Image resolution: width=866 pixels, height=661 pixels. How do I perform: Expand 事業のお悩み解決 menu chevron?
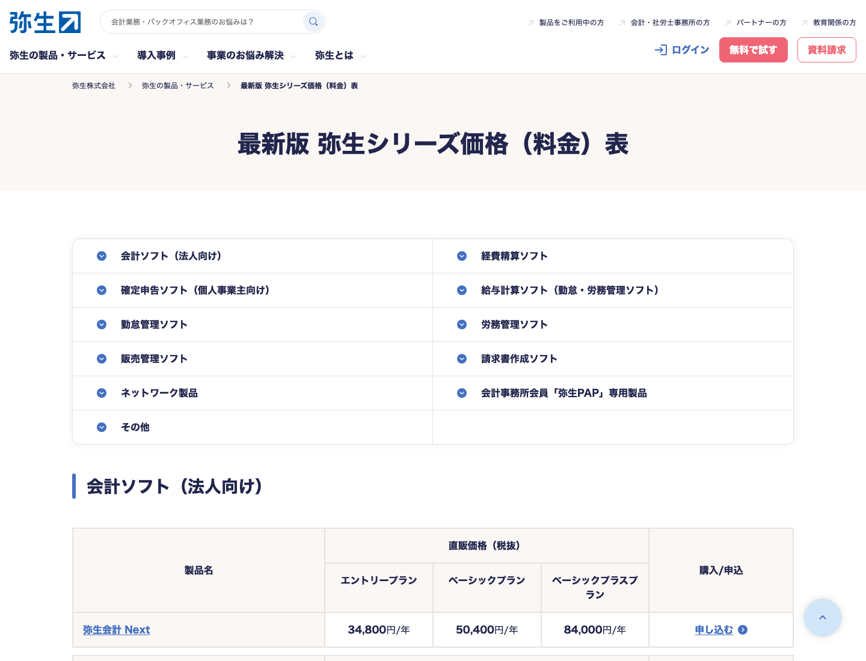[x=293, y=56]
